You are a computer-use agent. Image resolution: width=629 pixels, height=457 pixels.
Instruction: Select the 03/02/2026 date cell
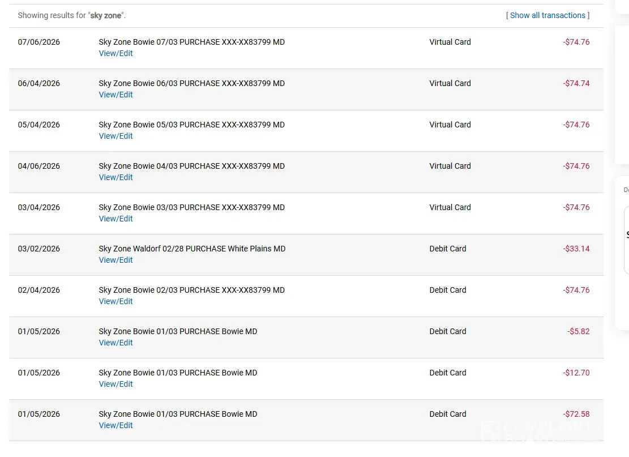click(x=39, y=249)
